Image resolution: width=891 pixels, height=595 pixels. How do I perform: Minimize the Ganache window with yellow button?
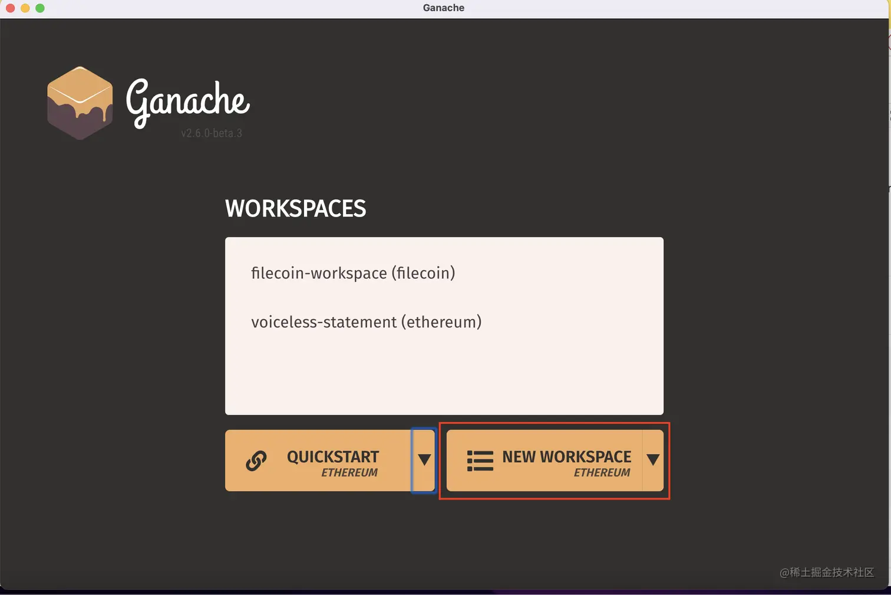[x=25, y=8]
